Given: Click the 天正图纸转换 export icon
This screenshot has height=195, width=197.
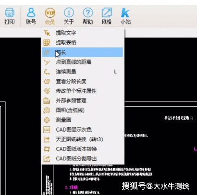Looking at the screenshot, I should click(47, 139).
